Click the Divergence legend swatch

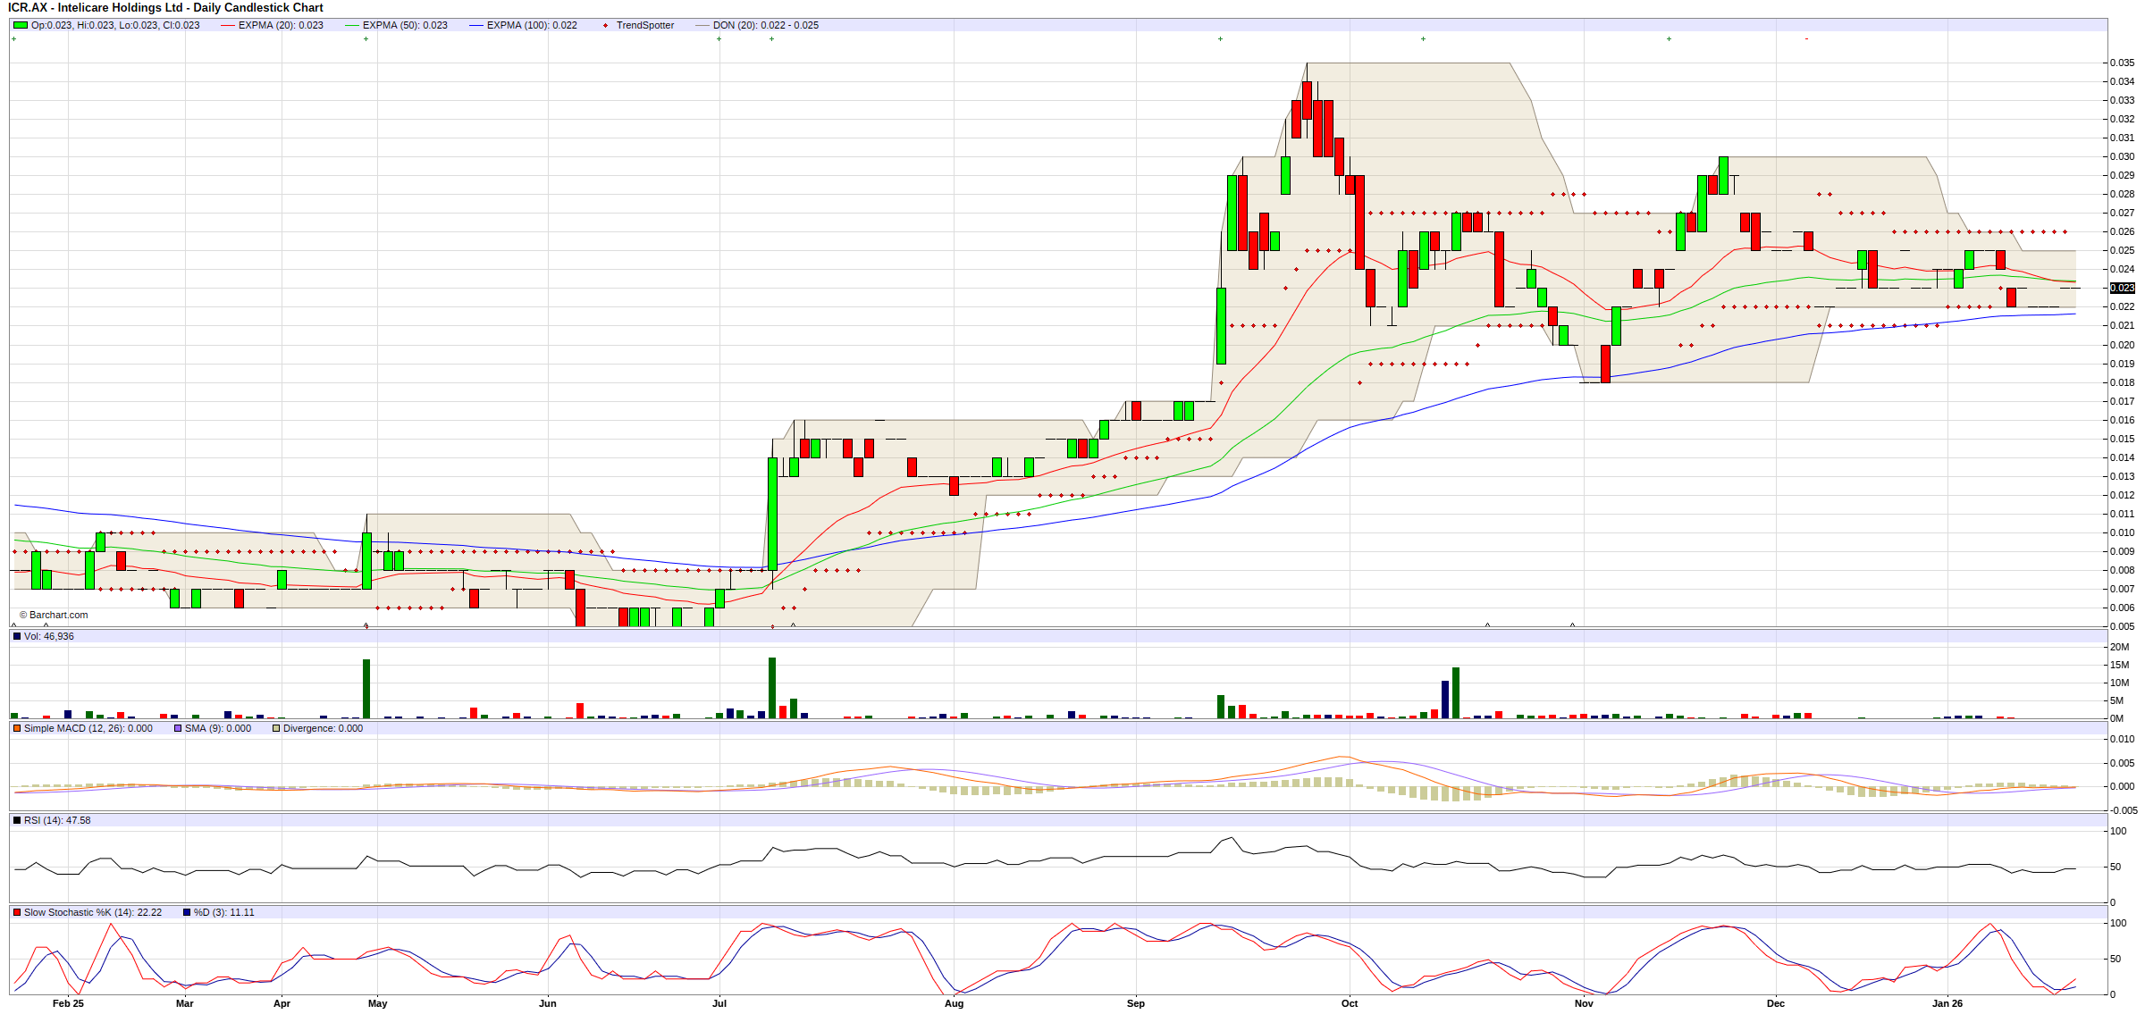point(276,728)
